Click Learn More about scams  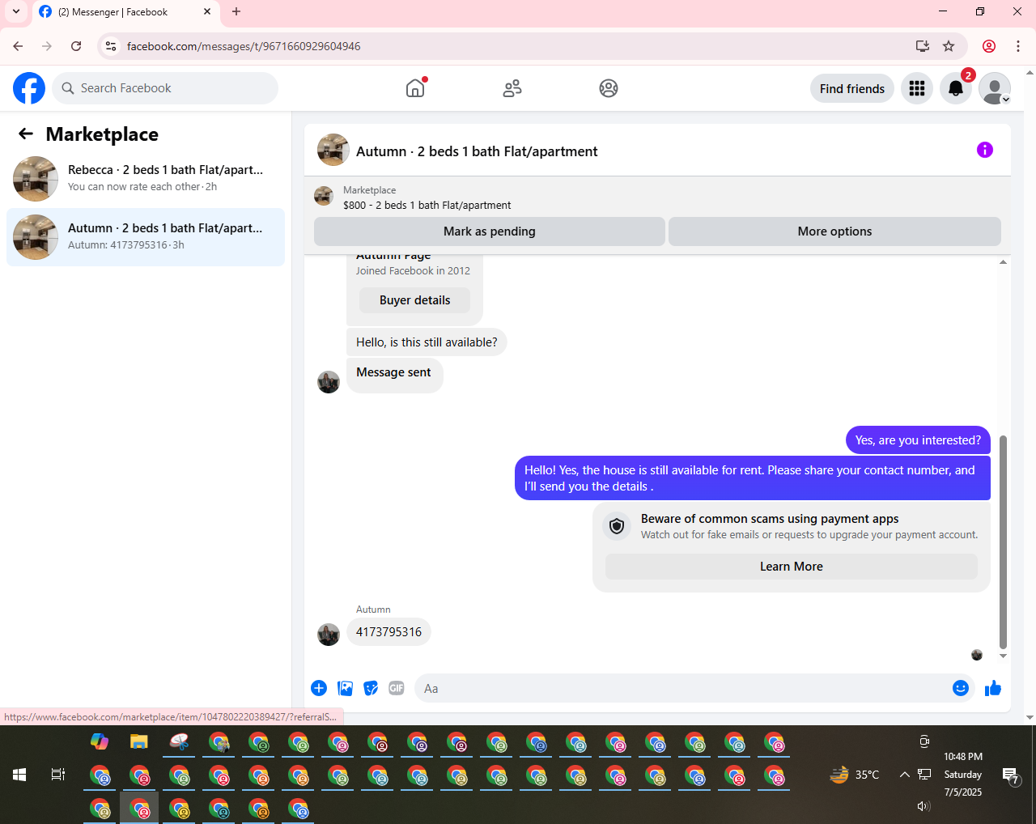[x=792, y=567]
